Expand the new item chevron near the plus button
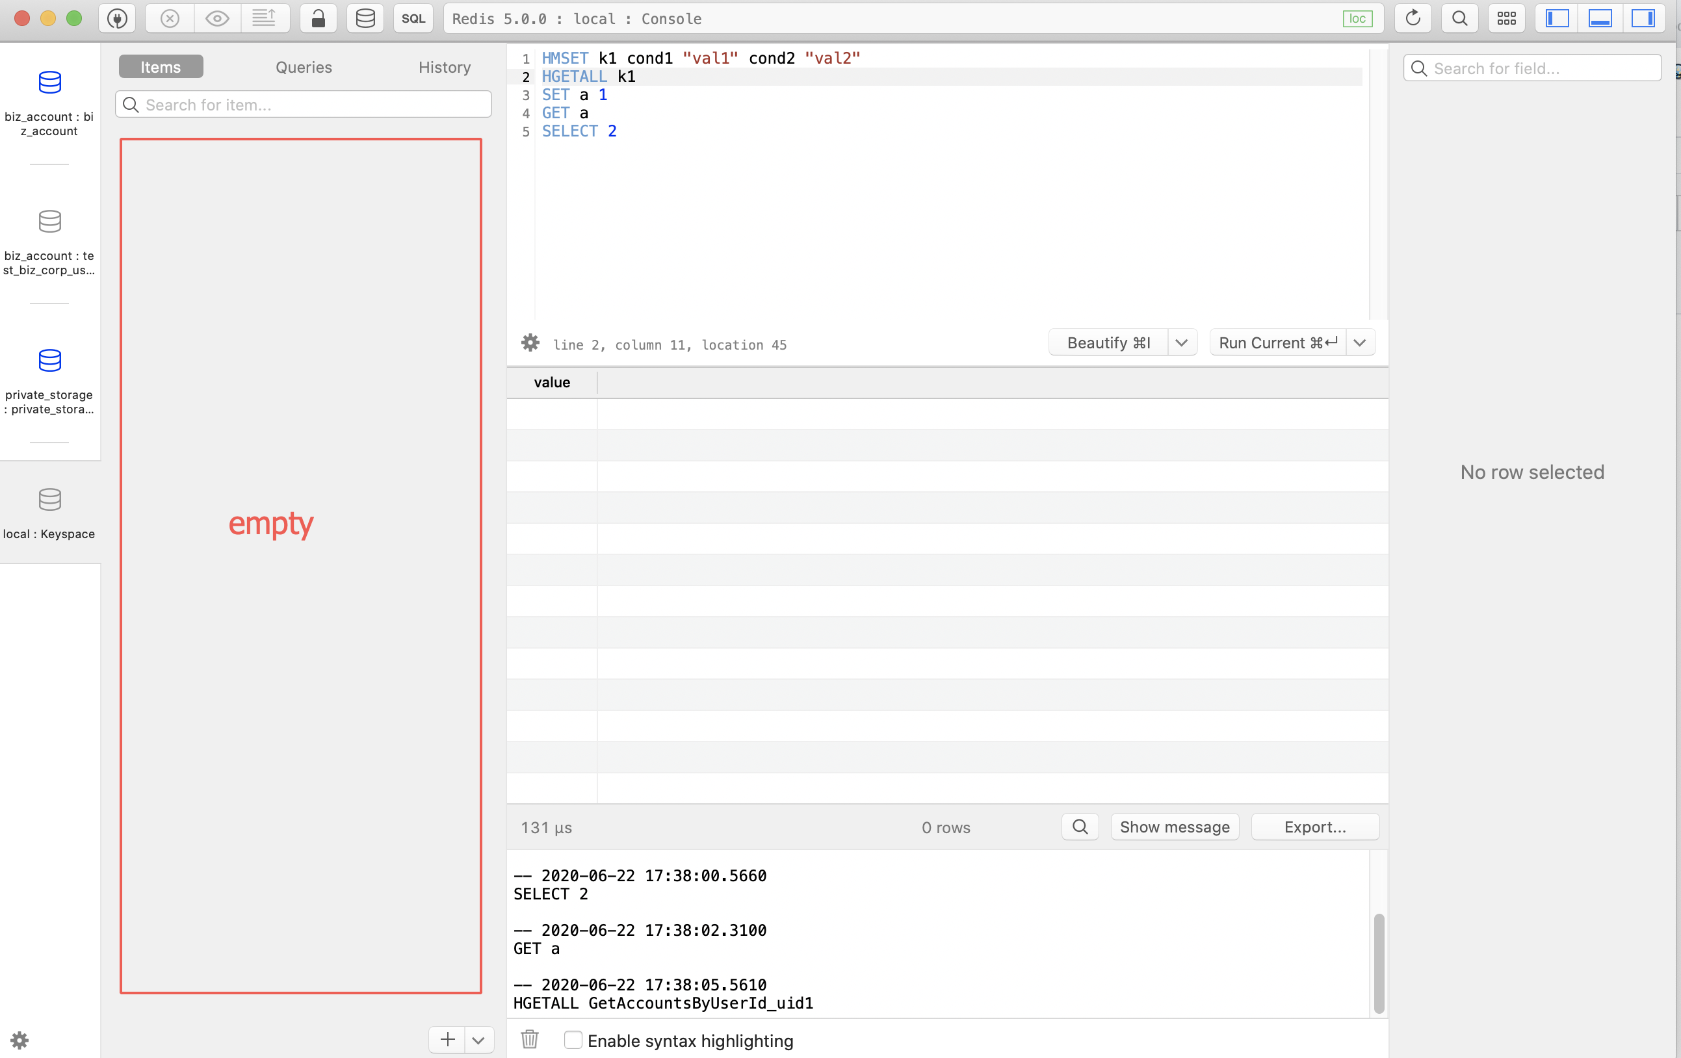This screenshot has width=1681, height=1058. click(478, 1039)
